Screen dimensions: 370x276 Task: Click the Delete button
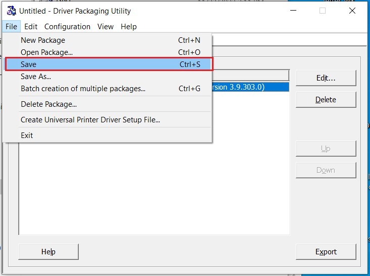tap(326, 100)
